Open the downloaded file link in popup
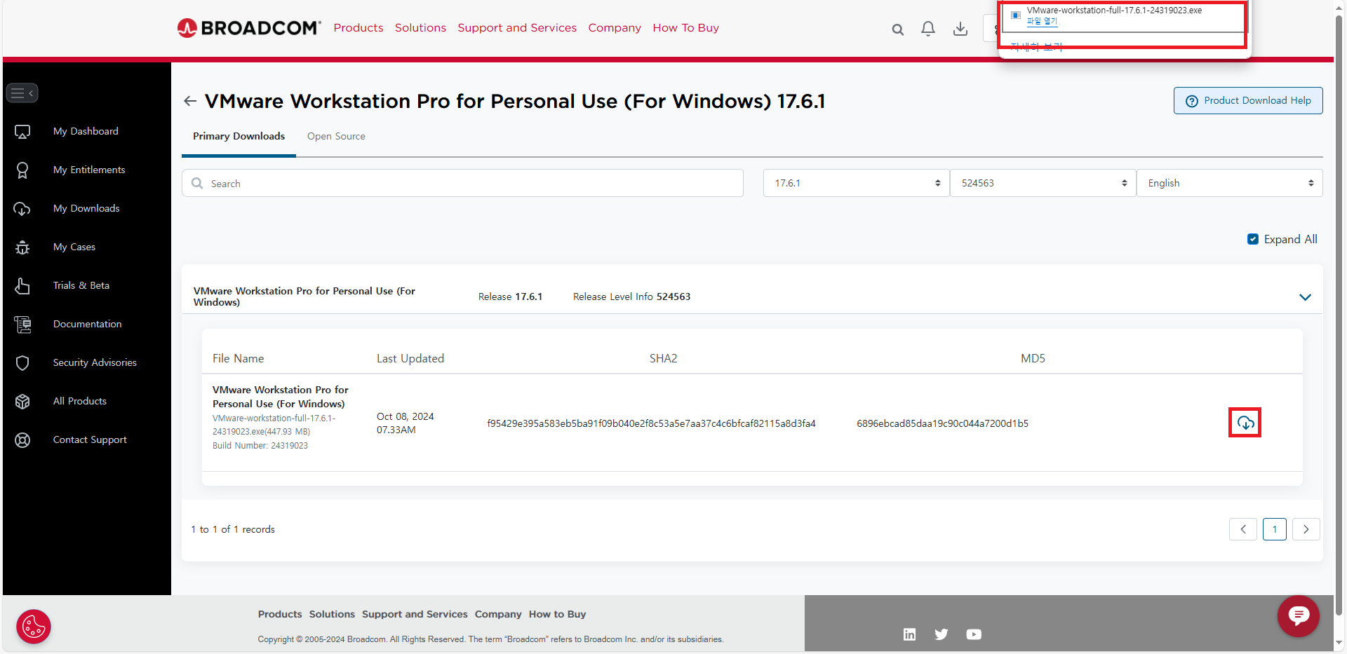 coord(1042,21)
